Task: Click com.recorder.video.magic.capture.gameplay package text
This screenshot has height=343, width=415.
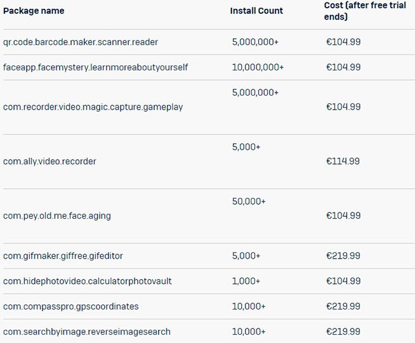Action: point(93,107)
